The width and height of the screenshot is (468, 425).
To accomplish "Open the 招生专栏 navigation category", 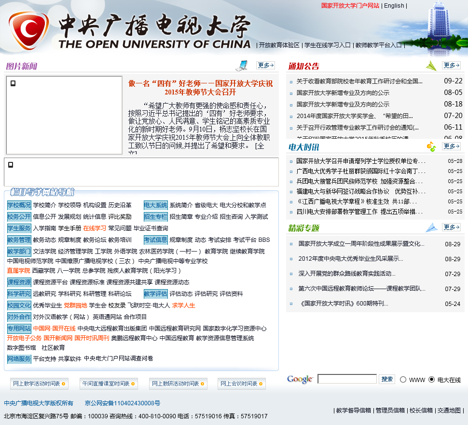I will [x=156, y=217].
